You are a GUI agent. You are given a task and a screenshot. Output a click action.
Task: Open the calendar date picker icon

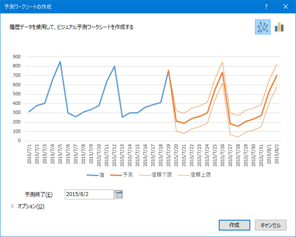pyautogui.click(x=119, y=194)
